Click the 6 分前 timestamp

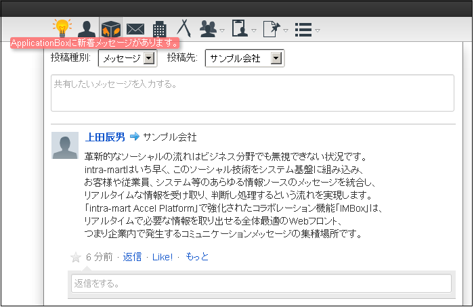pos(99,257)
